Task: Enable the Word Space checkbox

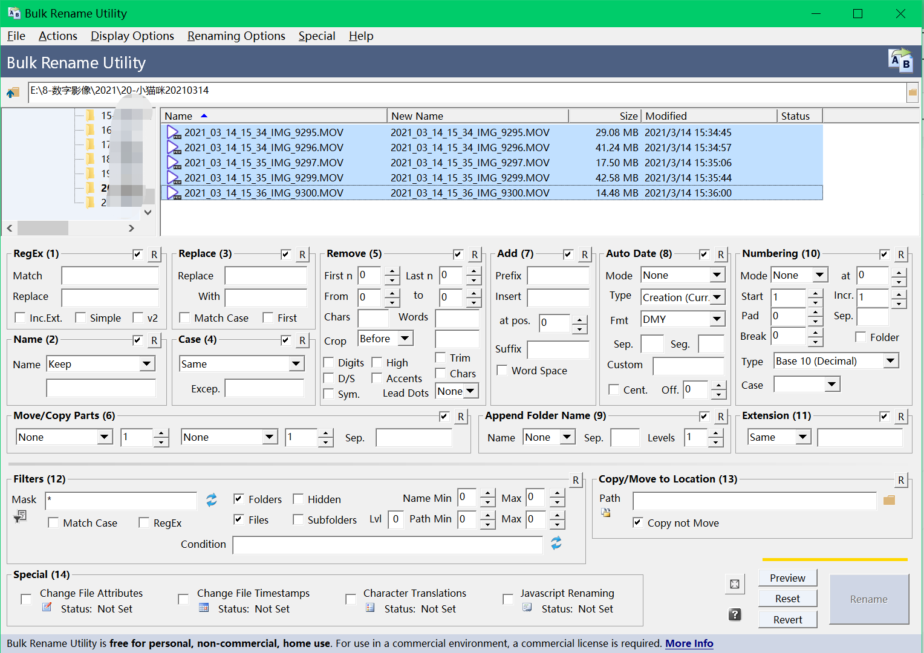Action: pyautogui.click(x=502, y=370)
